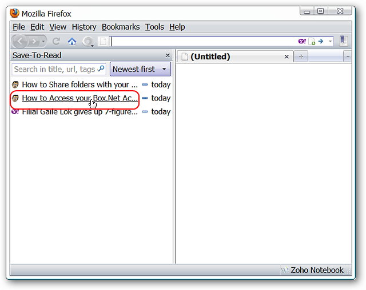Viewport: 366px width, 290px height.
Task: Open 'How to Access your Box.Net' link
Action: pyautogui.click(x=79, y=98)
